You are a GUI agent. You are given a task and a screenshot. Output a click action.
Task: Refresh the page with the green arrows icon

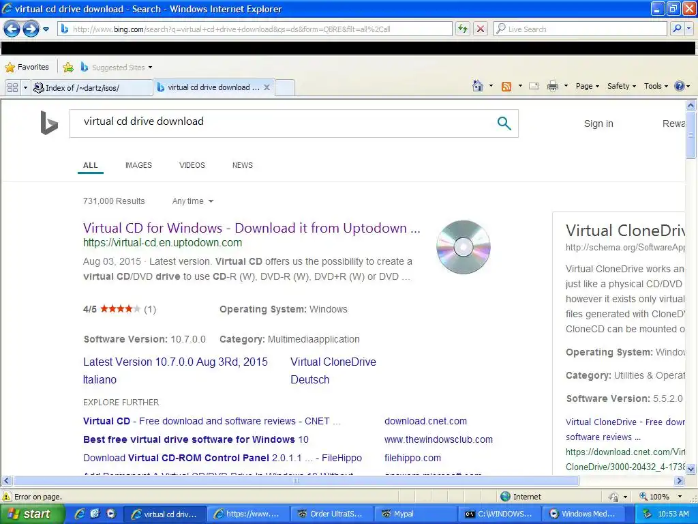[x=463, y=29]
